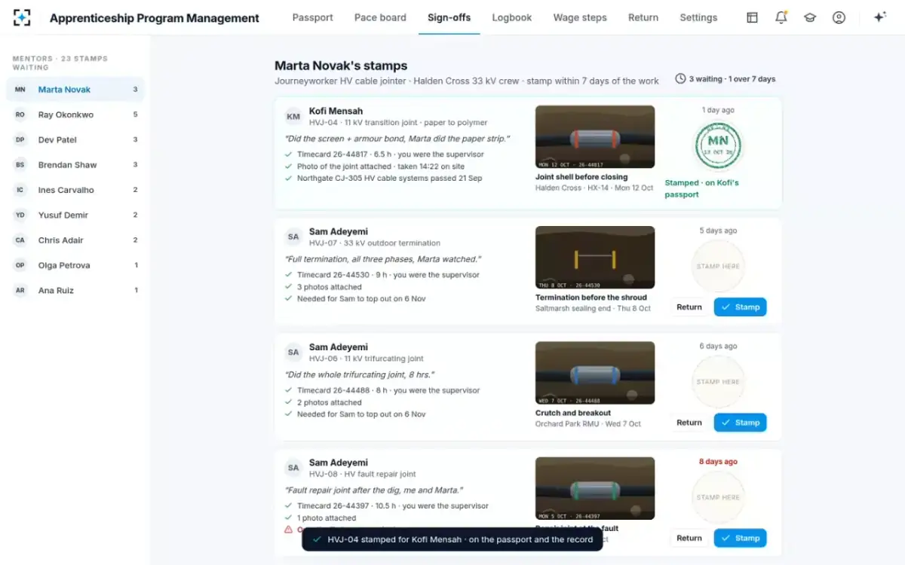The height and width of the screenshot is (565, 905).
Task: Select the Sign-offs tab
Action: click(449, 17)
